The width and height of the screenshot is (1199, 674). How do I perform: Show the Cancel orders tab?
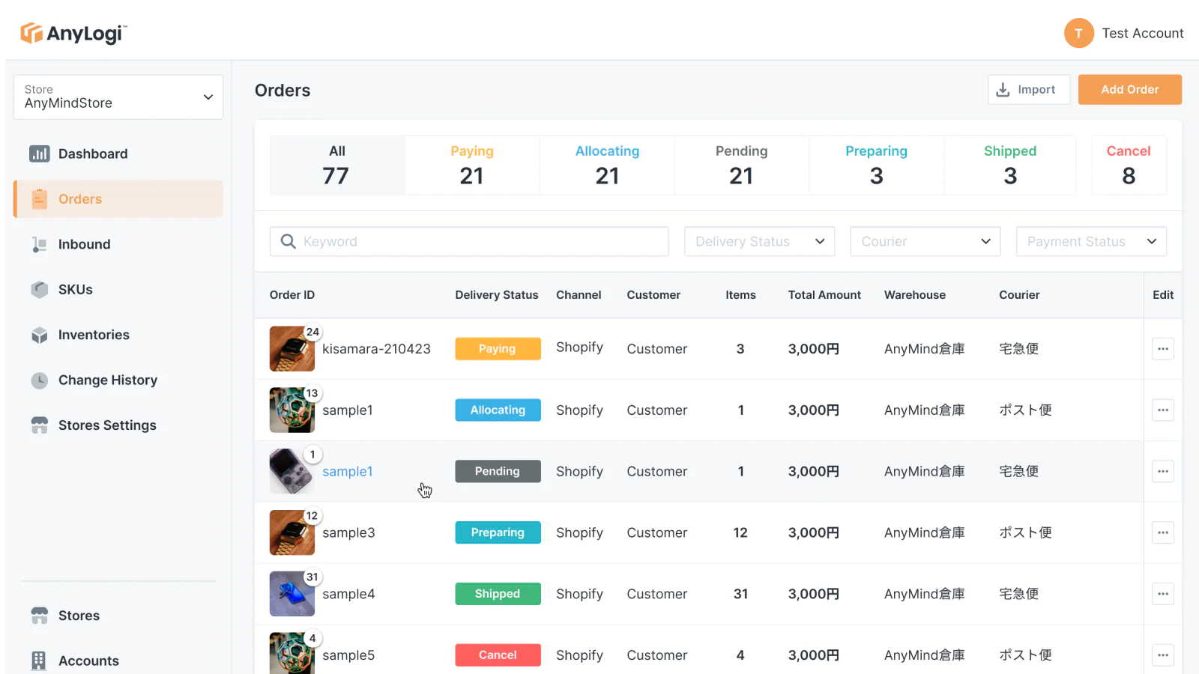click(x=1128, y=165)
